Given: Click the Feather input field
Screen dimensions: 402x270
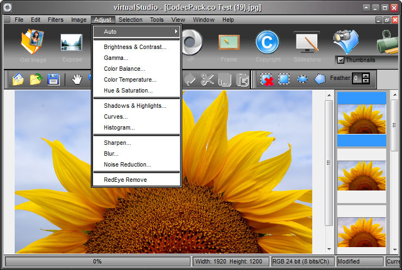Looking at the screenshot, I should tap(357, 78).
